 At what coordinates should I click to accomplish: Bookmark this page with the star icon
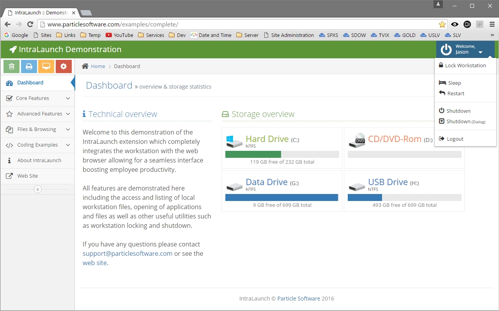tap(442, 24)
